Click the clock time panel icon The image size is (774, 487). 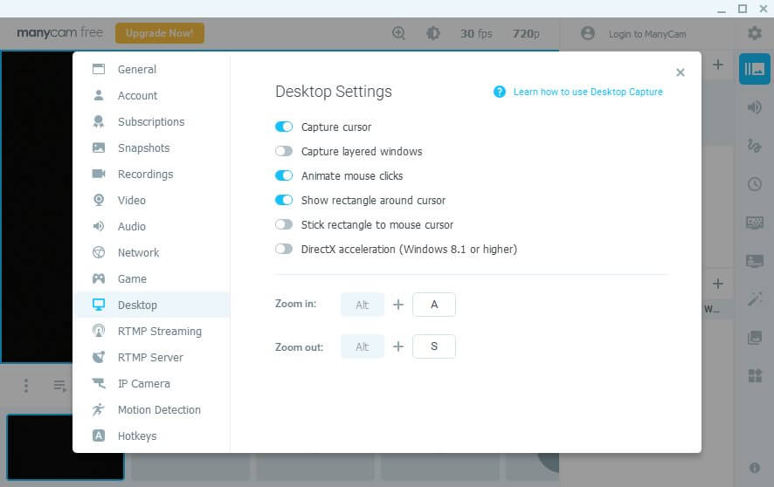pyautogui.click(x=755, y=184)
